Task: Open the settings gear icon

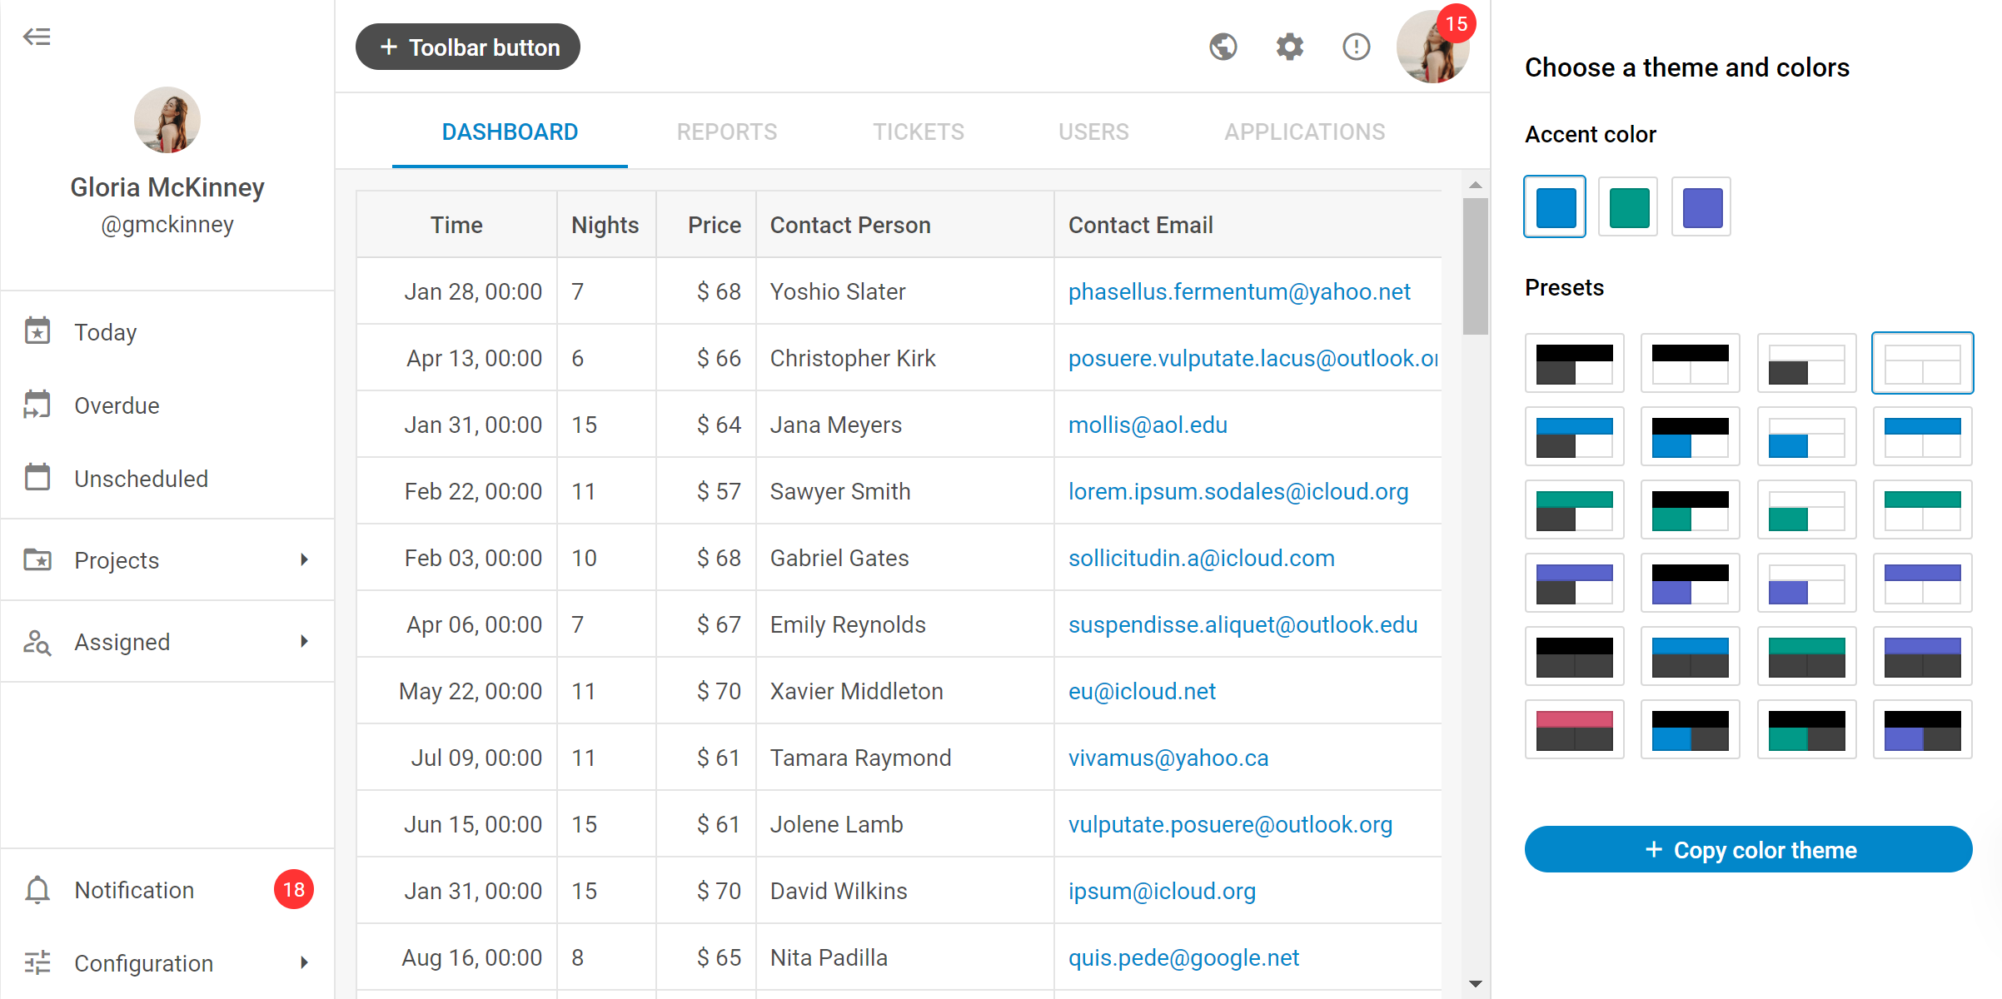Action: pos(1289,47)
